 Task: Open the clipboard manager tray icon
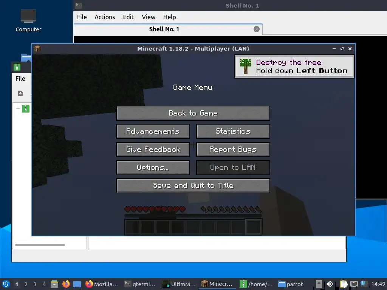click(343, 284)
